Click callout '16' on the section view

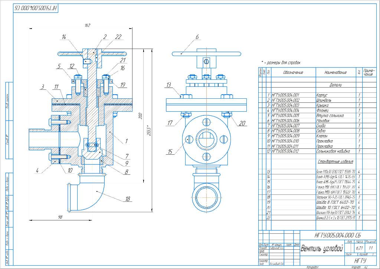tap(122, 68)
